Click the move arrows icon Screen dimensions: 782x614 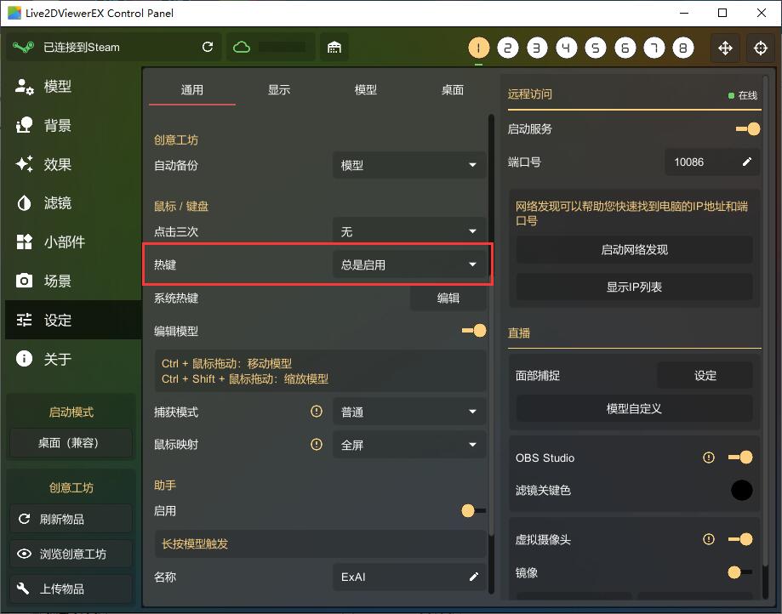coord(725,48)
